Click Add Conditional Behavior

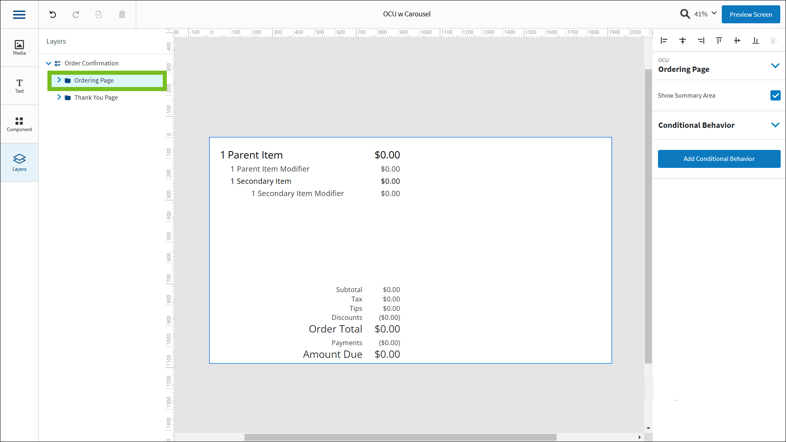[x=719, y=158]
